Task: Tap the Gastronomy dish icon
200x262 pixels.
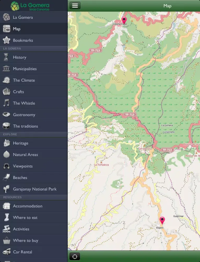Action: [x=6, y=114]
